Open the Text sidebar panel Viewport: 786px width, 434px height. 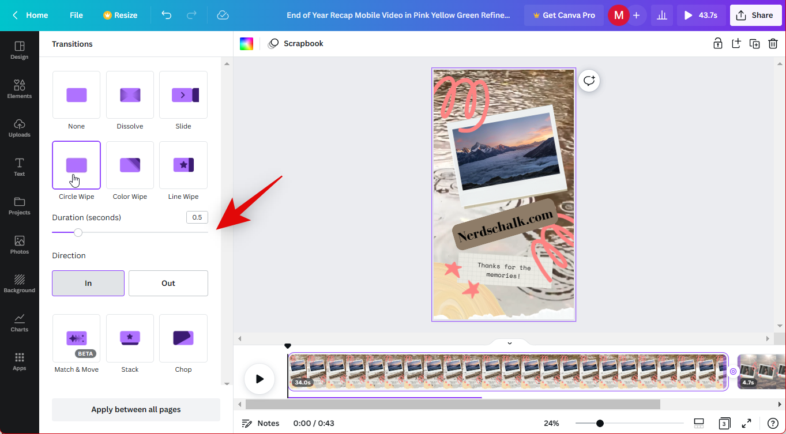point(19,167)
